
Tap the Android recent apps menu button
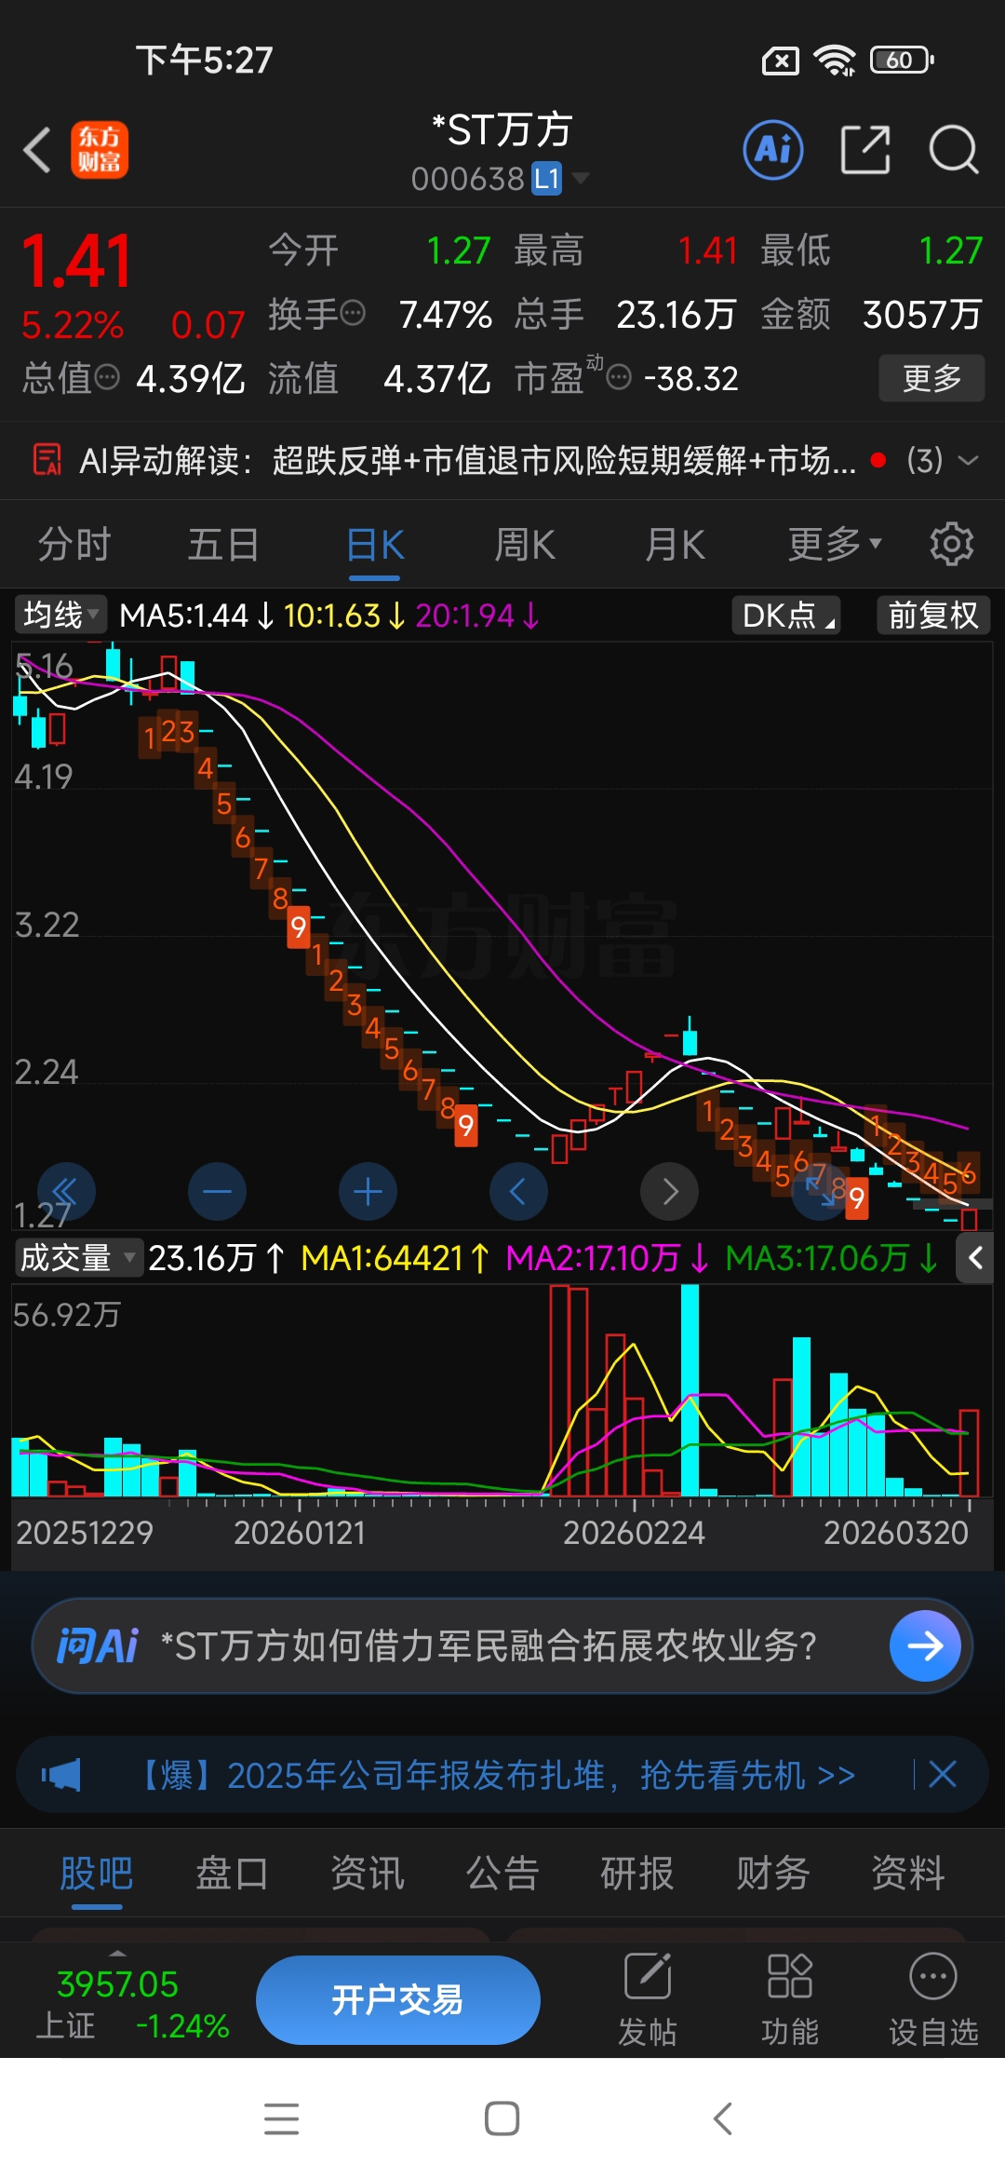pyautogui.click(x=281, y=2118)
